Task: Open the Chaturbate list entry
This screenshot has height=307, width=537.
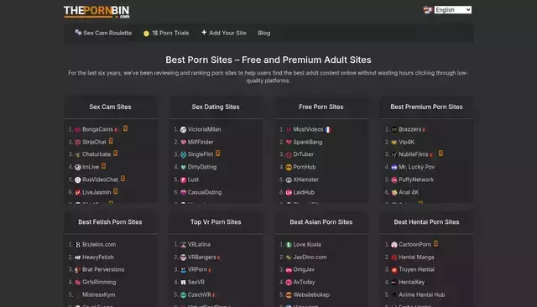Action: point(96,154)
